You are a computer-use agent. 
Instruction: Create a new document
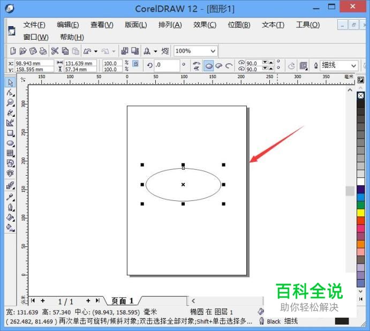[x=13, y=51]
